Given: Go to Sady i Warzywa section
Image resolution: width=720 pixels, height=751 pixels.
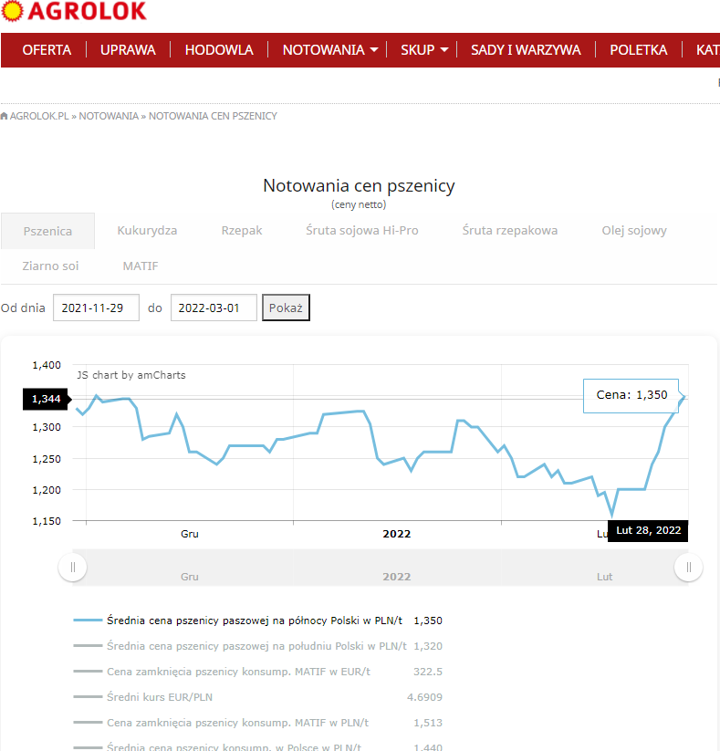Looking at the screenshot, I should [526, 50].
